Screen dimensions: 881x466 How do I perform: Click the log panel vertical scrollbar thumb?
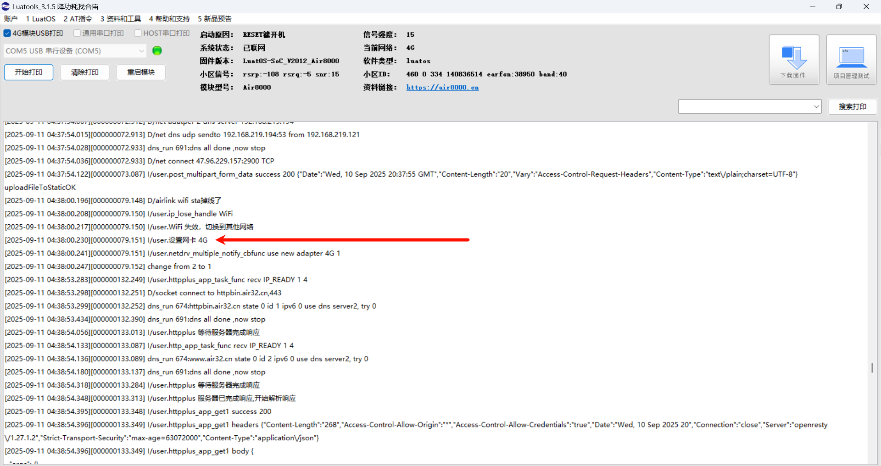[x=872, y=367]
